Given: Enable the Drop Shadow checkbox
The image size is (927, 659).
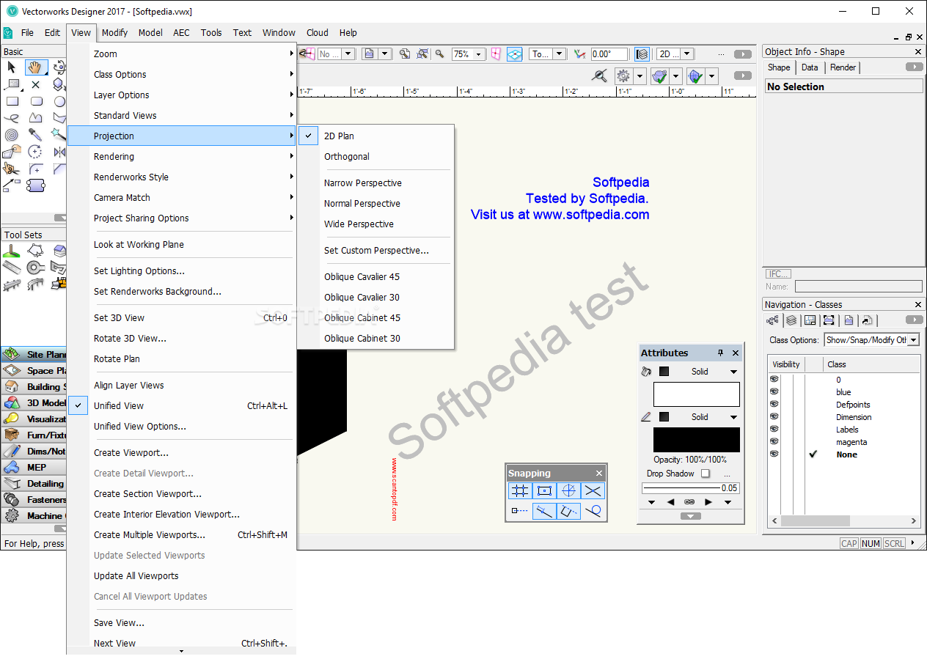Looking at the screenshot, I should tap(706, 474).
